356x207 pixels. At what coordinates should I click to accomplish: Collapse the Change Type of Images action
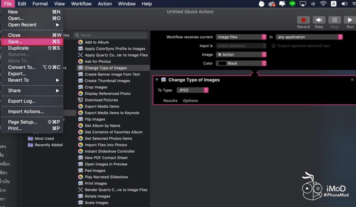(x=157, y=80)
